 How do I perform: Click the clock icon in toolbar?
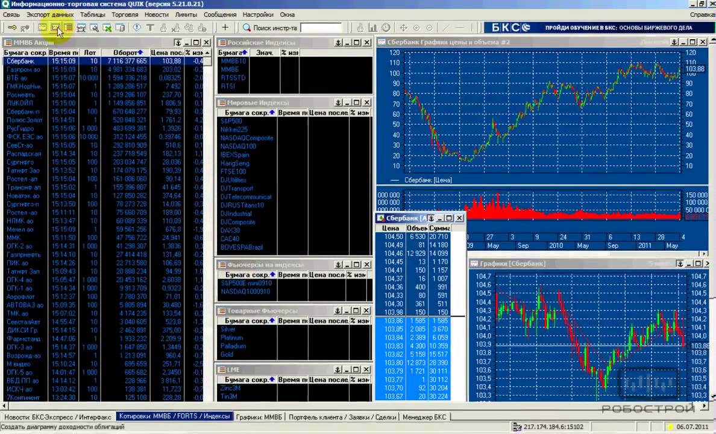pos(386,28)
